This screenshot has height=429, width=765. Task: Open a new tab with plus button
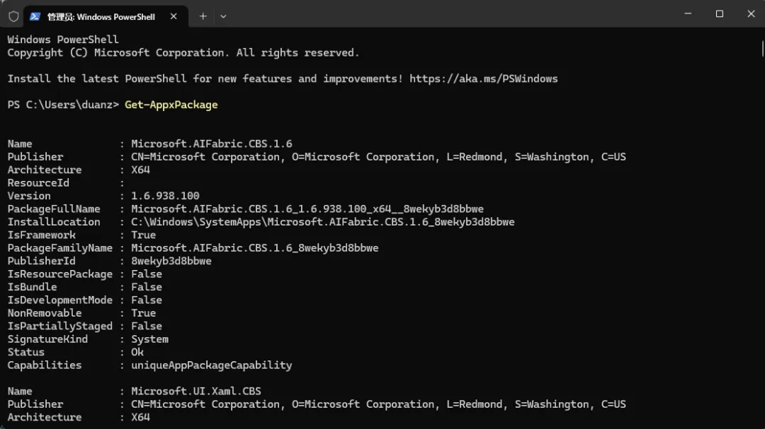point(203,16)
